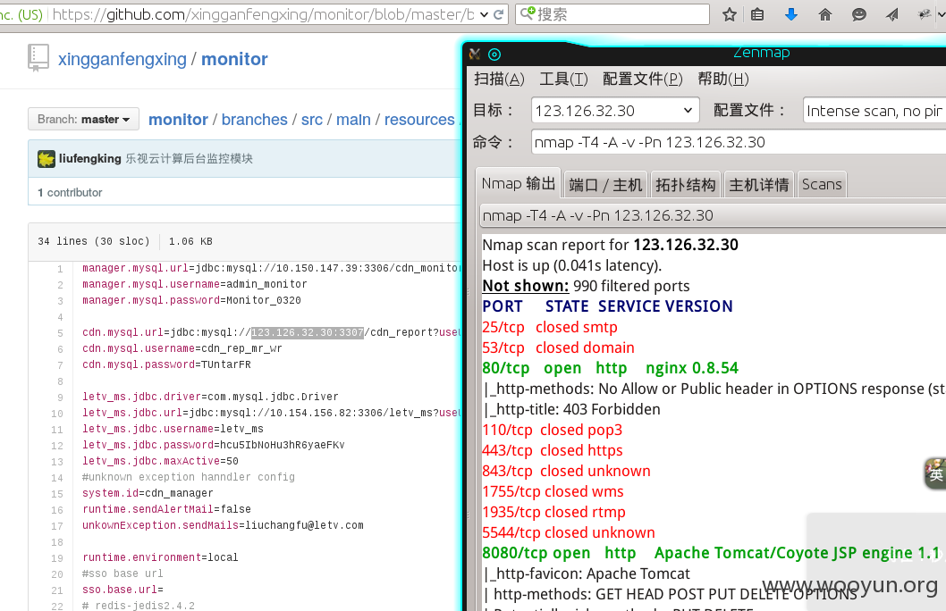
Task: Click the search engine magnifier icon
Action: click(528, 13)
